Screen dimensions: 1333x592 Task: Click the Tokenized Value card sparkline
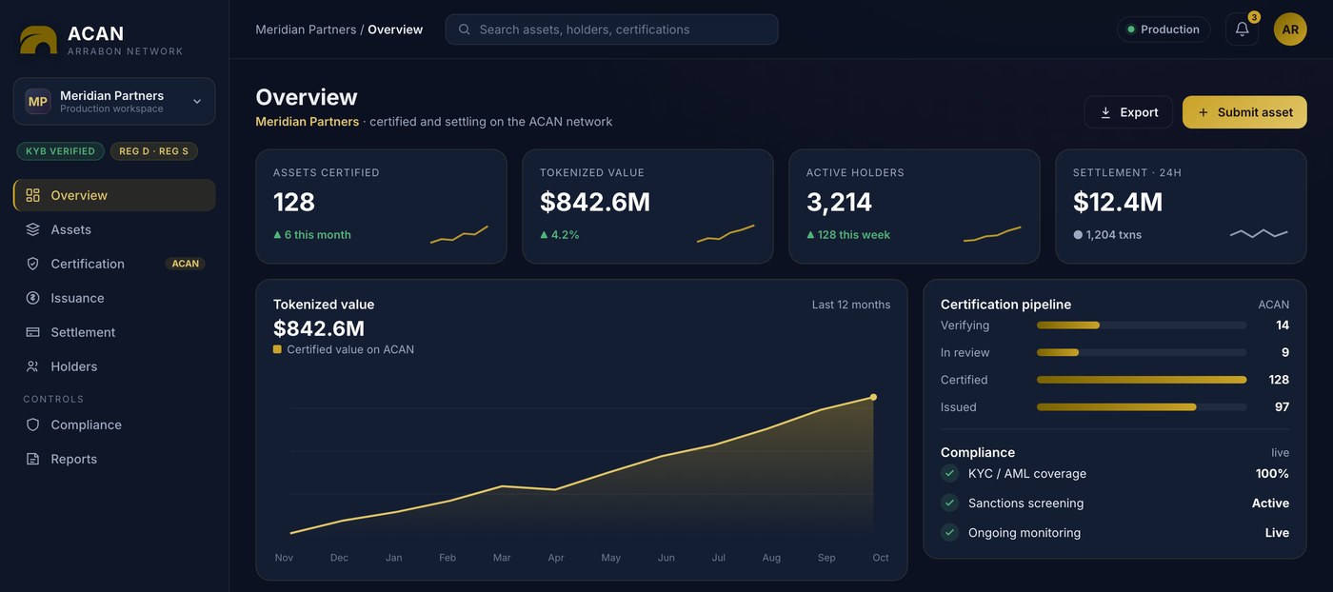[x=726, y=234]
